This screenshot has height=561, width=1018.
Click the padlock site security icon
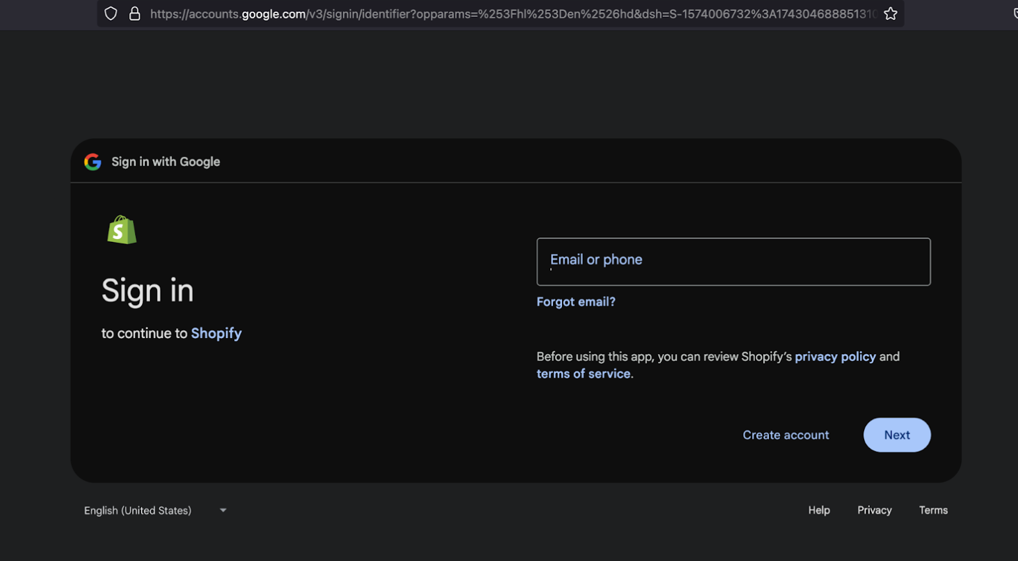tap(135, 14)
